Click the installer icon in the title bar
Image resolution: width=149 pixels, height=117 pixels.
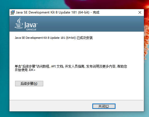click(12, 12)
